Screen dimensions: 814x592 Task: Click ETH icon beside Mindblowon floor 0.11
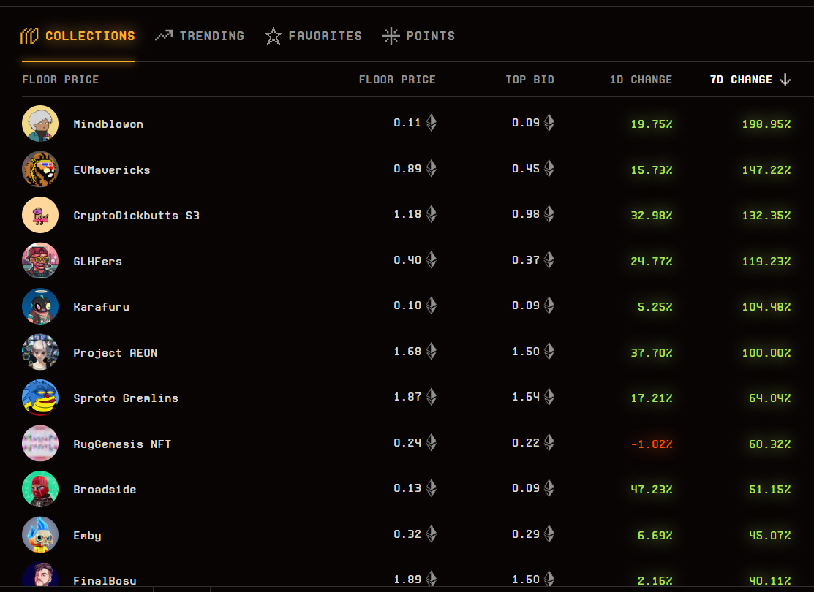432,123
